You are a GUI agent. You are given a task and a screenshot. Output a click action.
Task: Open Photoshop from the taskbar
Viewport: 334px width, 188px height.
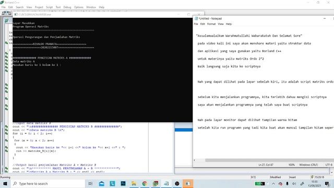(123, 183)
